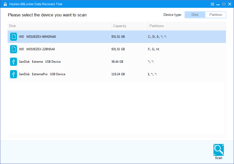Viewport: 234px width, 164px height.
Task: Click partitions C:, D:, E:, *:, *:
Action: coord(157,37)
